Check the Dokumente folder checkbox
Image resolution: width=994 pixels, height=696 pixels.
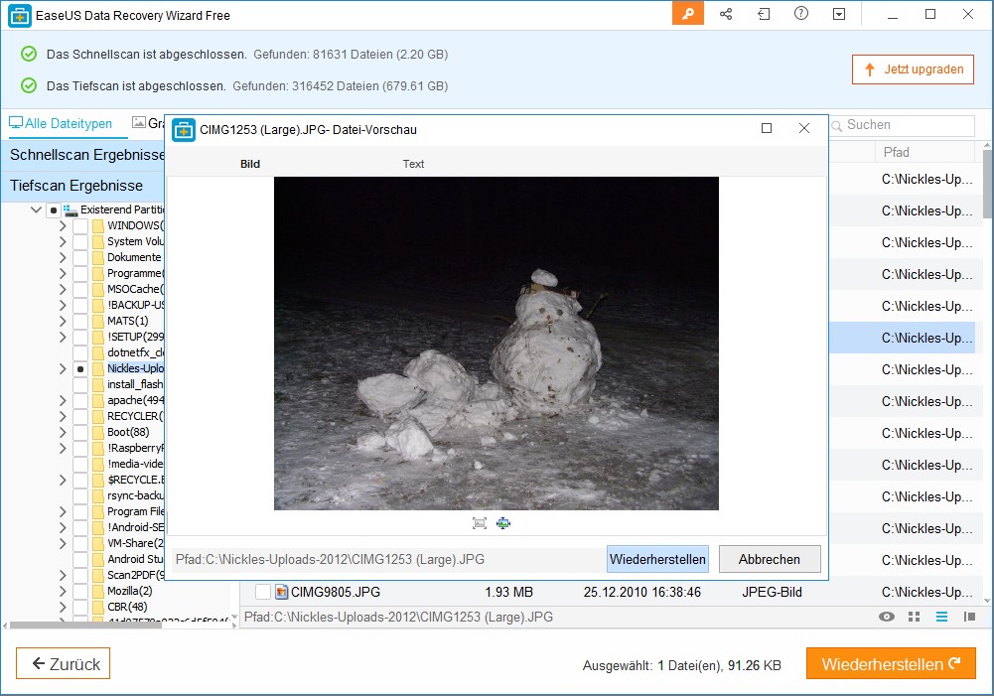coord(80,257)
